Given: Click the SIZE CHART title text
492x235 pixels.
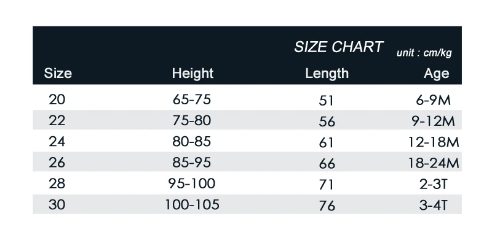Looking at the screenshot, I should point(338,47).
